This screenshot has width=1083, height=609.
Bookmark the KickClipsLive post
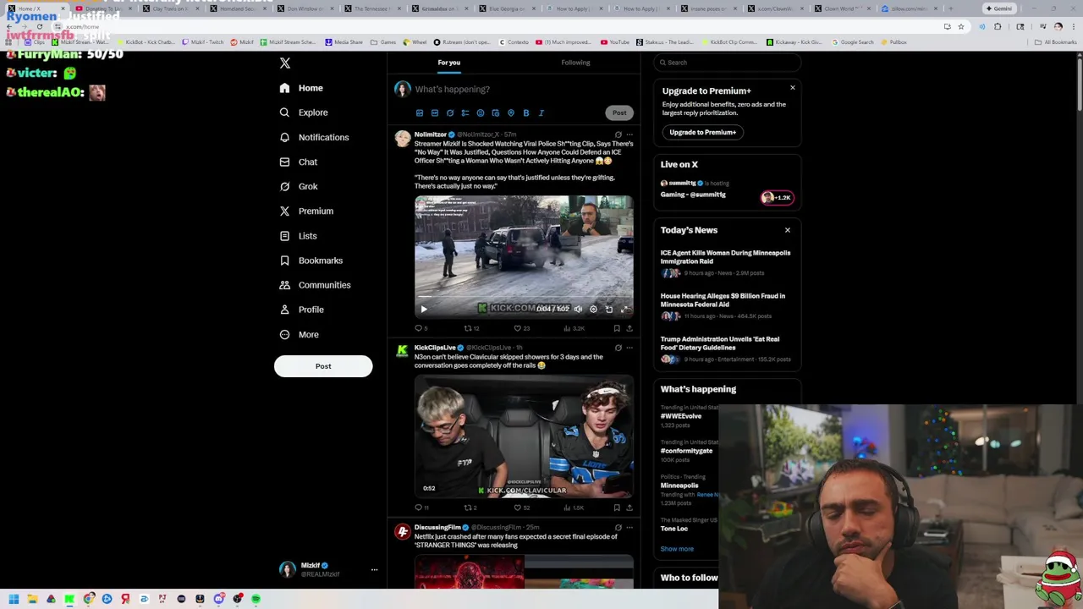coord(617,507)
